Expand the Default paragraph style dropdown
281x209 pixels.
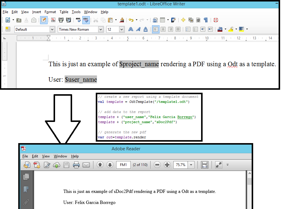click(52, 29)
